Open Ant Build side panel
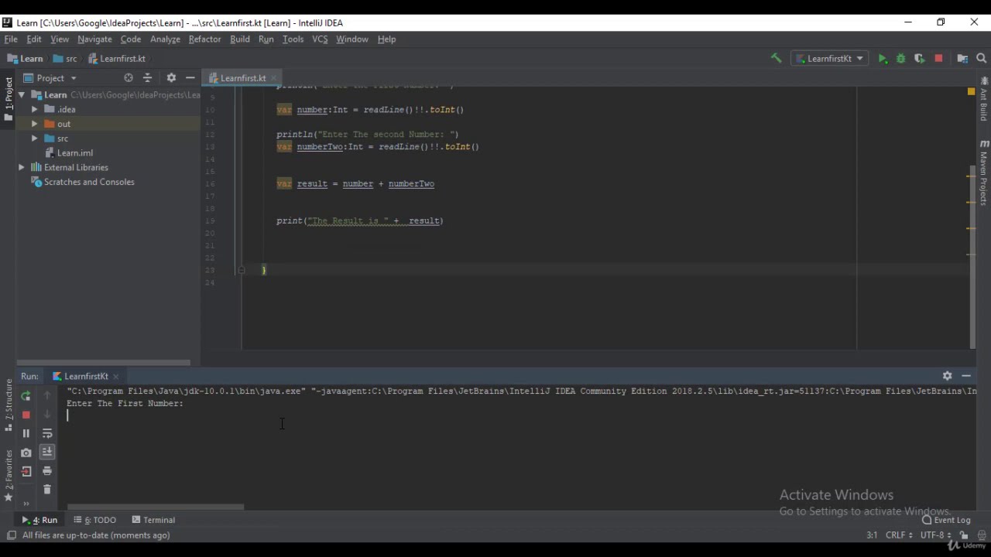Viewport: 991px width, 557px height. pos(984,98)
